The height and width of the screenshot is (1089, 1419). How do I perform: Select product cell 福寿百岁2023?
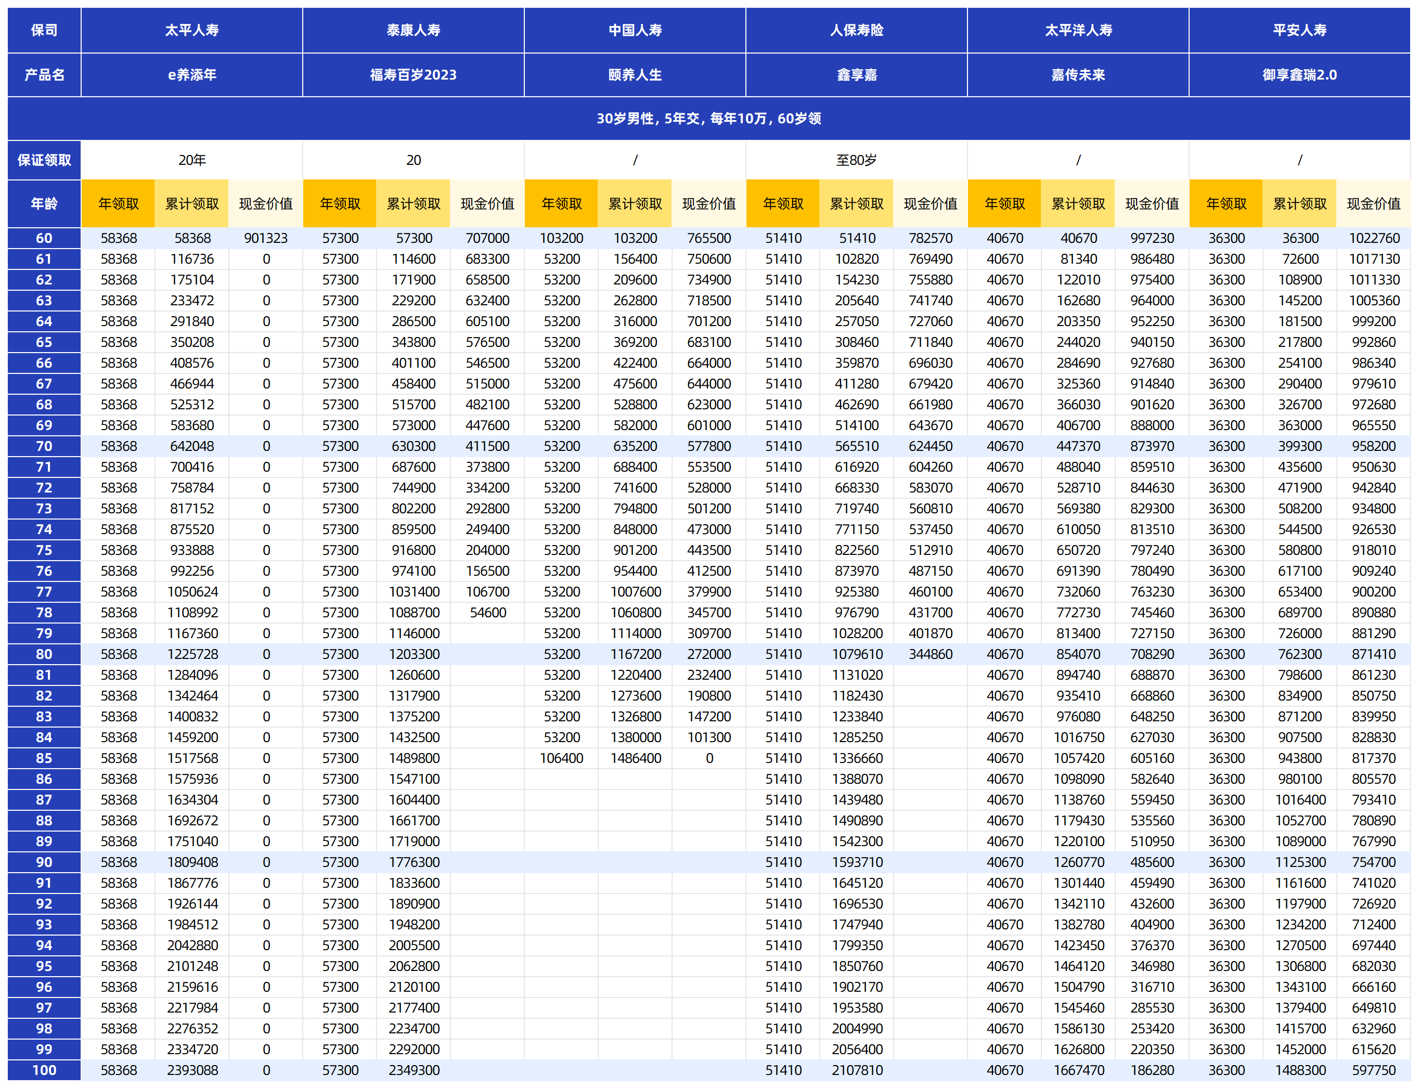pos(413,74)
